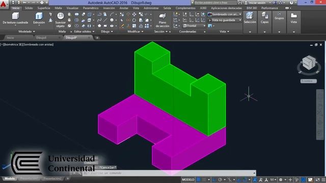The height and width of the screenshot is (183, 326).
Task: Click the MODELO button in status bar
Action: [x=188, y=179]
